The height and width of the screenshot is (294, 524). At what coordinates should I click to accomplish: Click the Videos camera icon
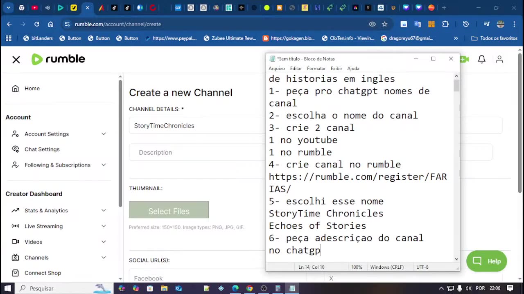pos(15,242)
